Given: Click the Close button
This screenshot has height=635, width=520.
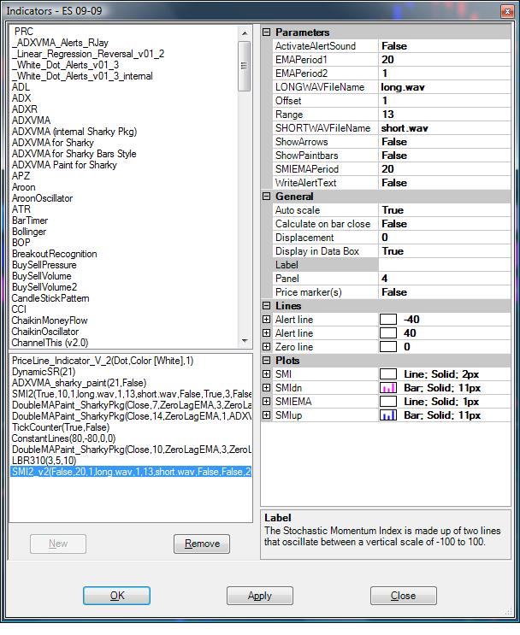Looking at the screenshot, I should coord(404,596).
